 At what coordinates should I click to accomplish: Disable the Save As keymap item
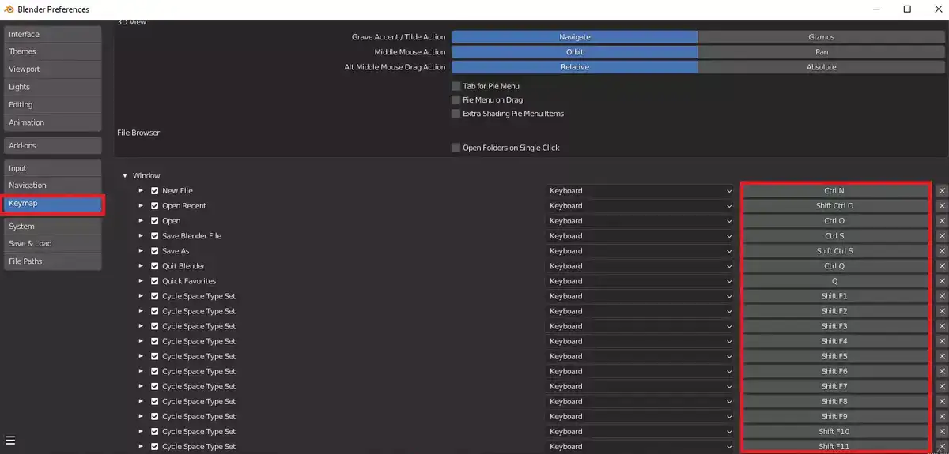click(155, 251)
